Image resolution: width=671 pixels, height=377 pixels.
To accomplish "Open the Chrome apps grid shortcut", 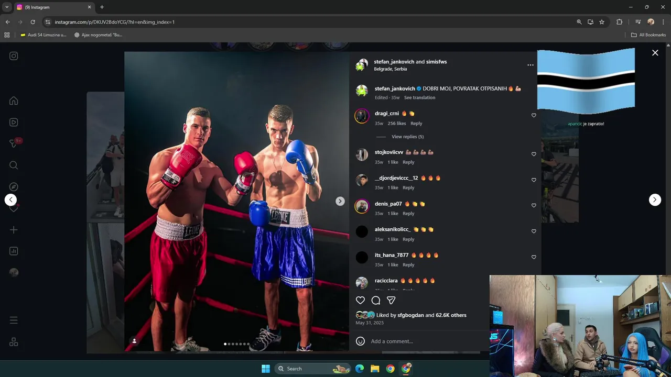I will [x=7, y=35].
